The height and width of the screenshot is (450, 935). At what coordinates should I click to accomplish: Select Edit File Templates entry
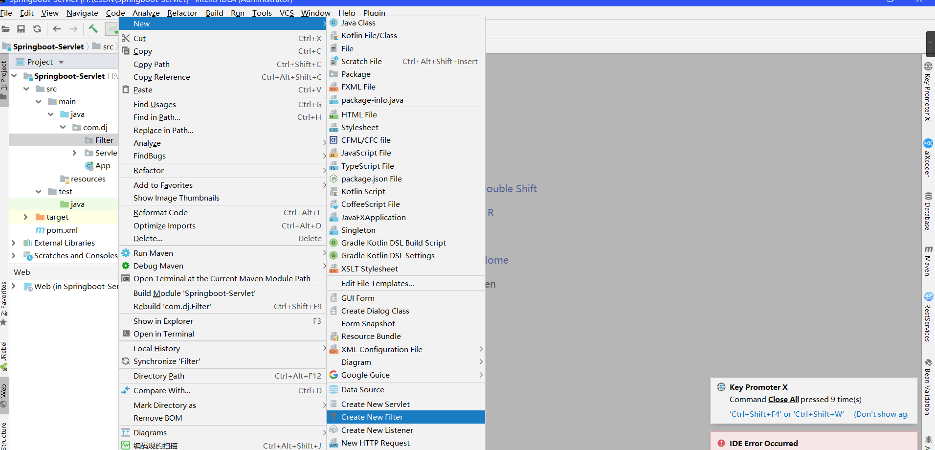click(x=406, y=283)
